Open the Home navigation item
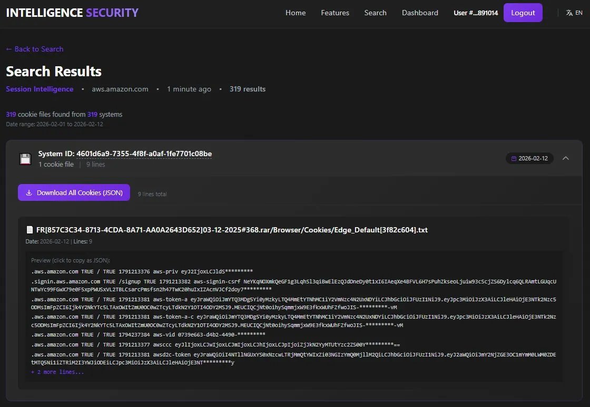This screenshot has width=590, height=407. click(x=296, y=13)
